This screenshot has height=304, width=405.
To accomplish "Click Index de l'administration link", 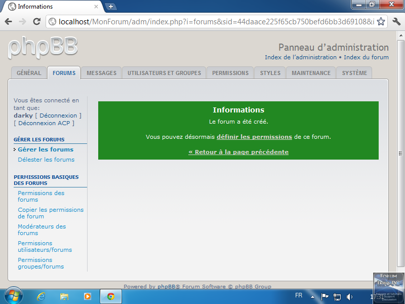I will pyautogui.click(x=301, y=57).
